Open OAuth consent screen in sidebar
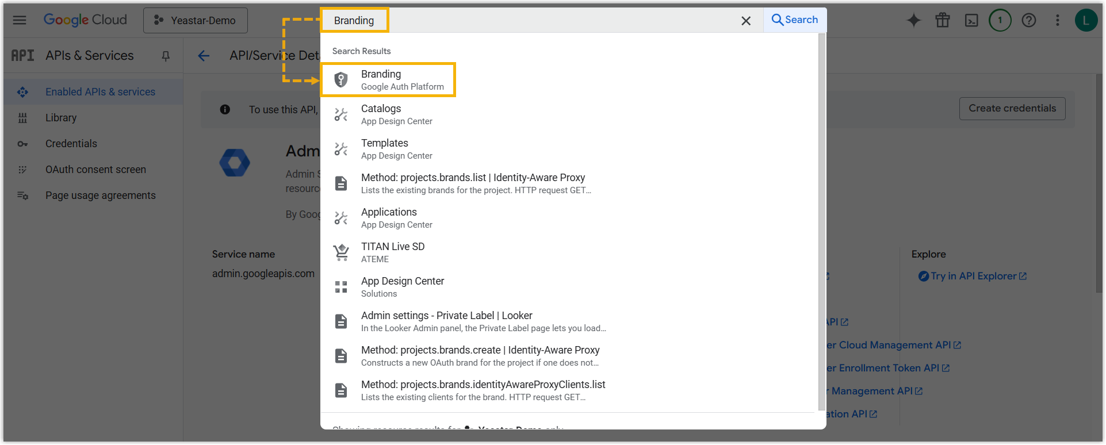 click(95, 170)
